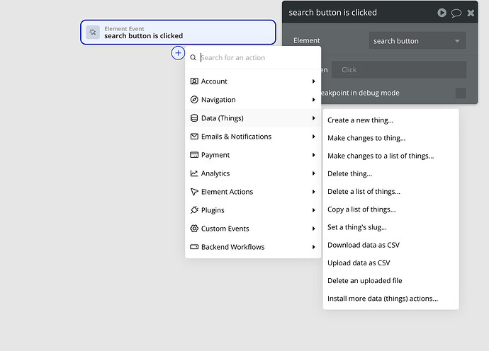Click the Element Event cursor icon

coord(93,32)
